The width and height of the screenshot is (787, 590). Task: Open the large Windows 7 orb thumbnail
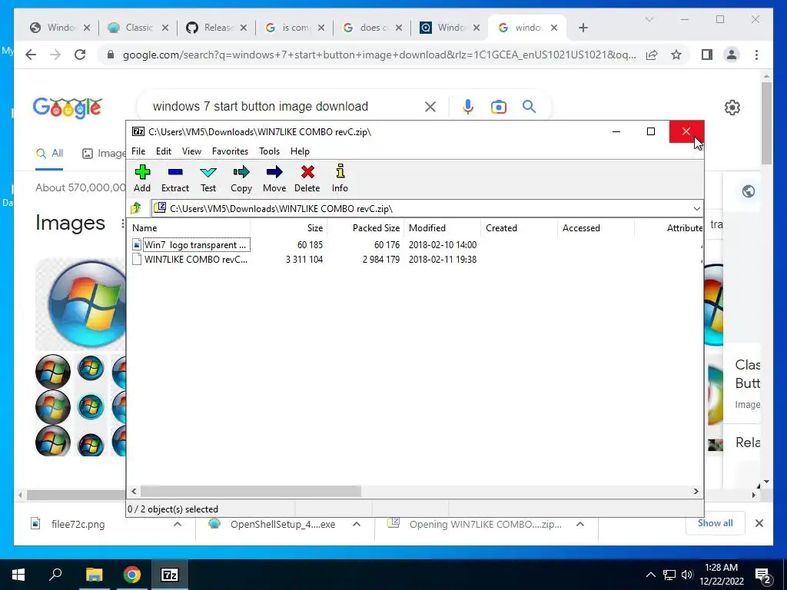(x=82, y=304)
